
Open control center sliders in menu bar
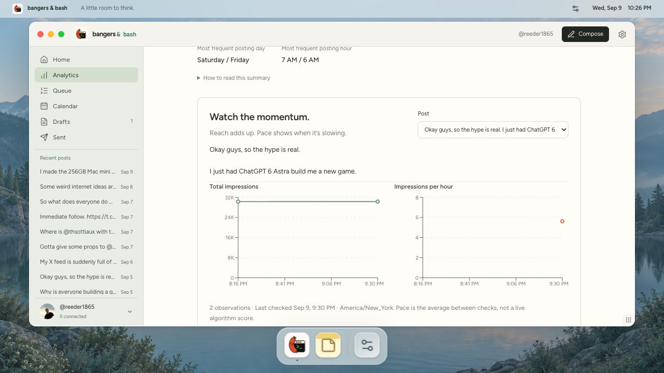coord(576,8)
